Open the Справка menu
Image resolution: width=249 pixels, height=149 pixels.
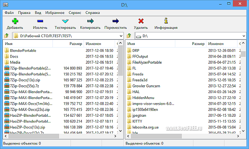coord(92,13)
